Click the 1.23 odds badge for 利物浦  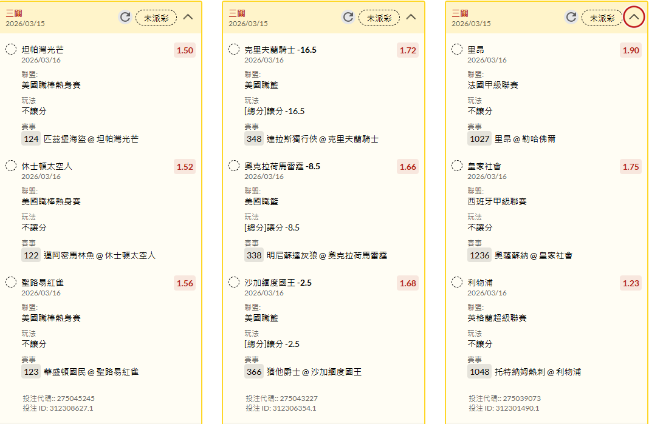pyautogui.click(x=631, y=283)
